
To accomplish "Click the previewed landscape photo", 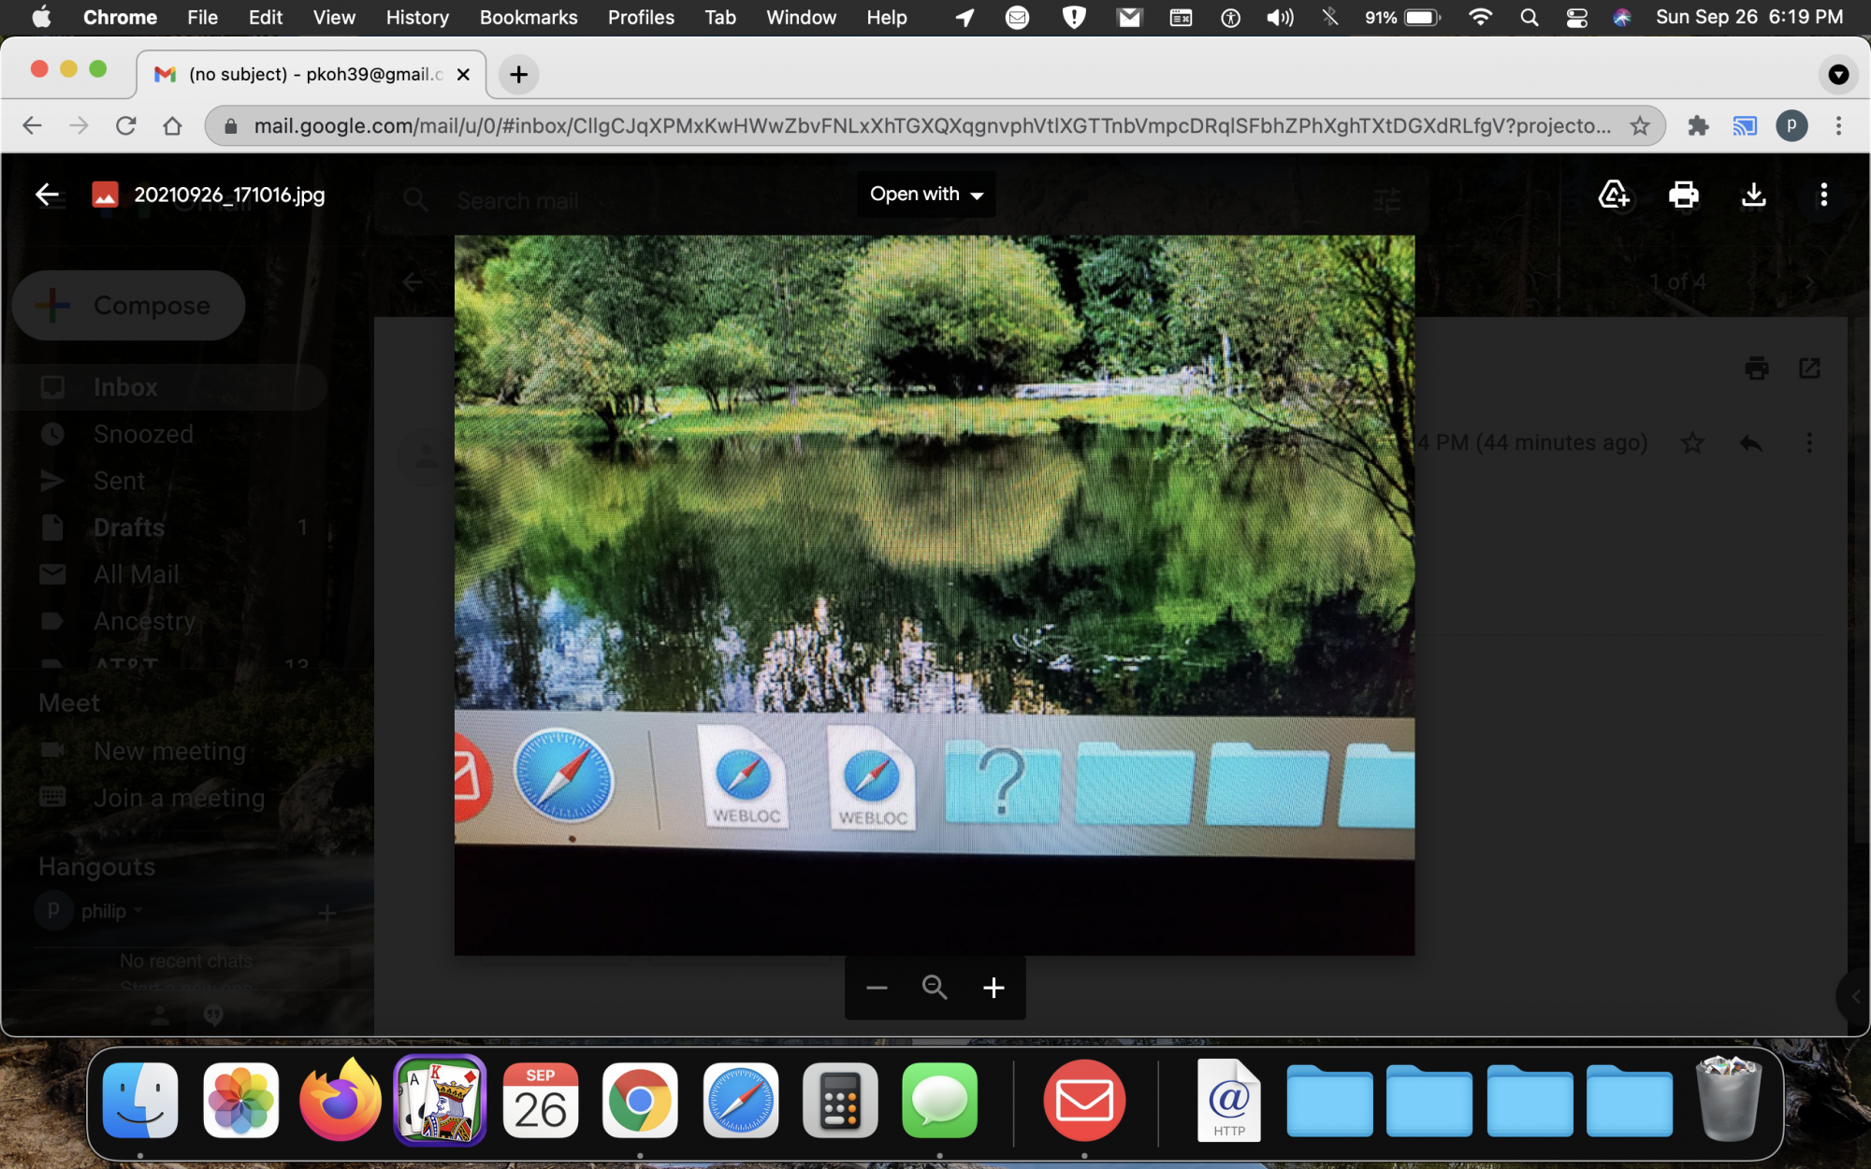I will [935, 595].
